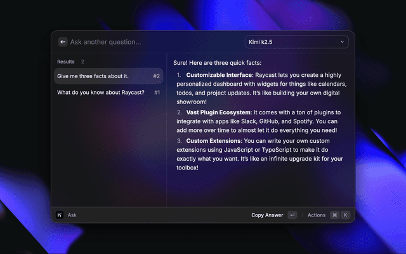The height and width of the screenshot is (254, 406).
Task: Click the Enter key icon beside Copy Answer
Action: pyautogui.click(x=292, y=215)
